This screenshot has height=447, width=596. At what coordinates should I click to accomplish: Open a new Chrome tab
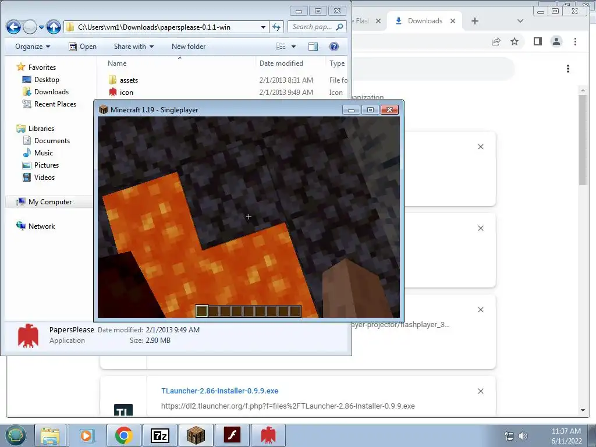click(475, 21)
